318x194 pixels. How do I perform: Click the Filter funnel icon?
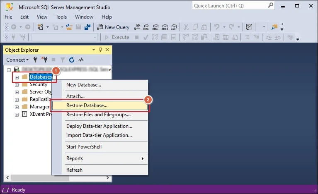point(63,60)
